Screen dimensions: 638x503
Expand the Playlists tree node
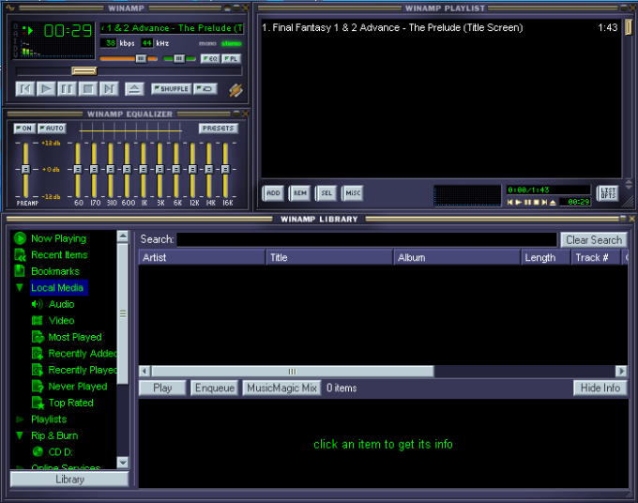pyautogui.click(x=20, y=419)
